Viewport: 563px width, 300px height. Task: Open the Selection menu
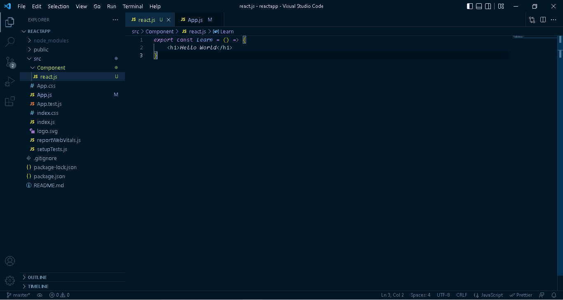pos(59,6)
